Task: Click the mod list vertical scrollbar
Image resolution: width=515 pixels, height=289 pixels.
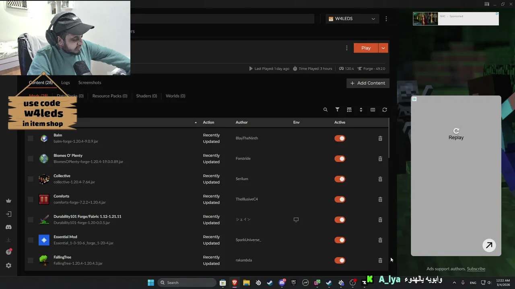Action: click(x=389, y=138)
